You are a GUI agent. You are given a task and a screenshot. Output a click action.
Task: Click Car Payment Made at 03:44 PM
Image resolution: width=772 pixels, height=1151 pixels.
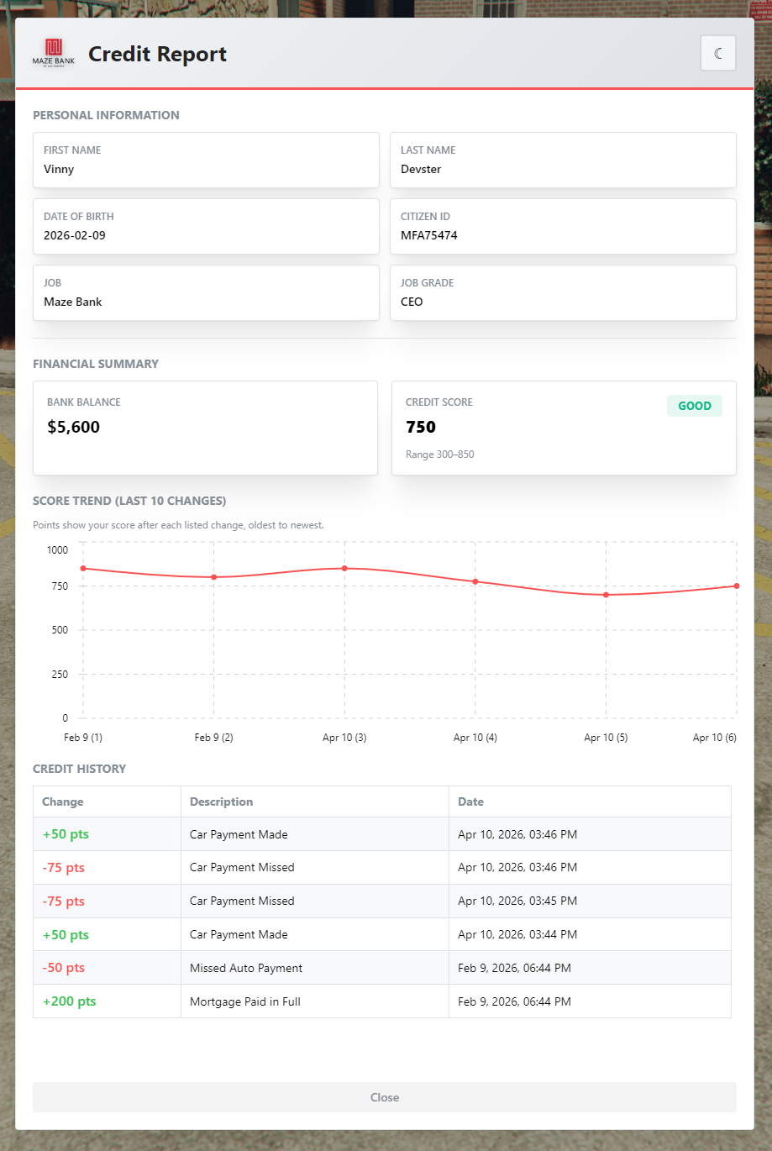pyautogui.click(x=239, y=934)
